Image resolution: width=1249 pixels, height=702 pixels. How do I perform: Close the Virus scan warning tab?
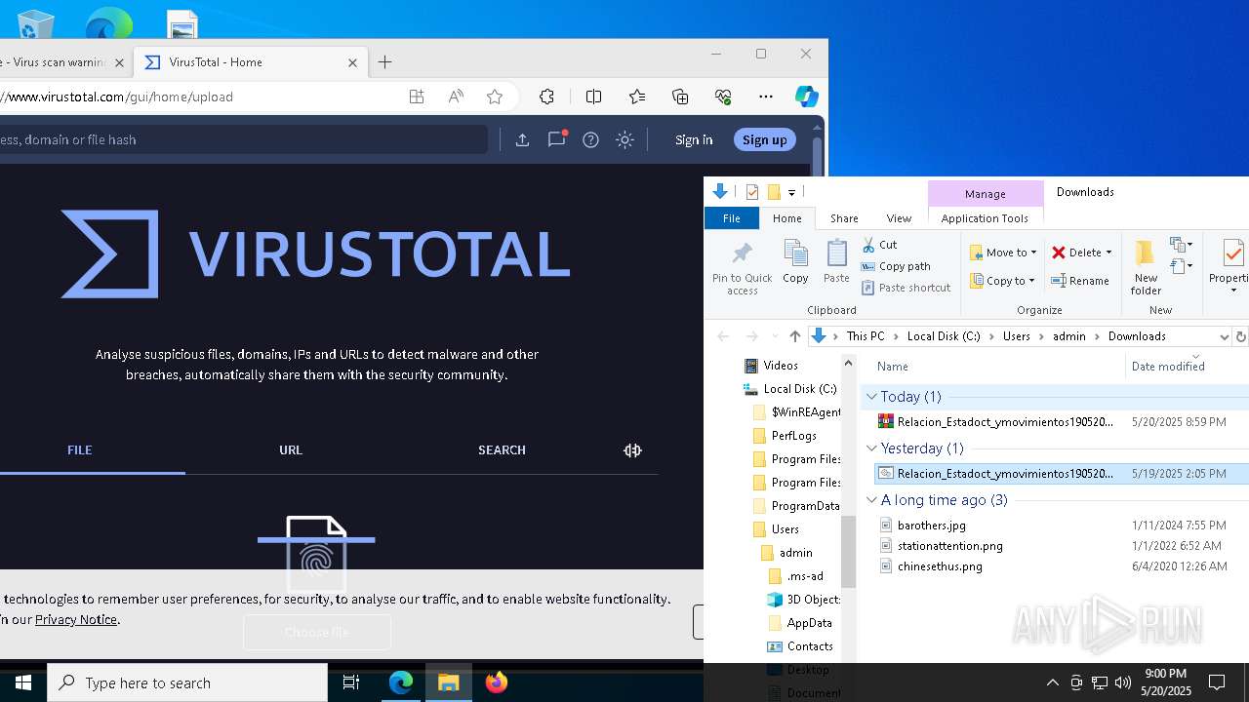[x=120, y=62]
